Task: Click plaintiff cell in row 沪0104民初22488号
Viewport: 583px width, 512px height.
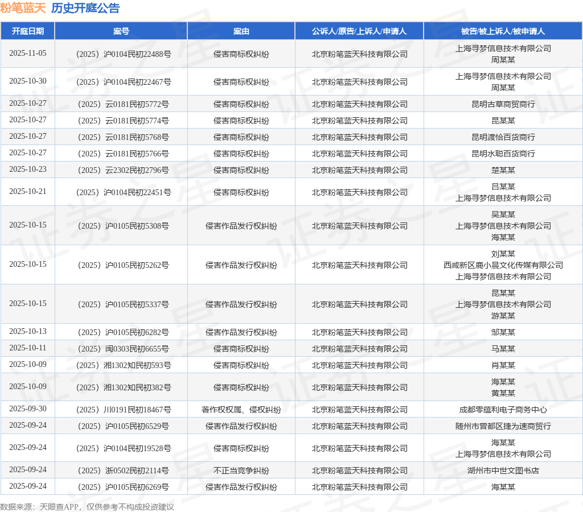Action: (360, 54)
